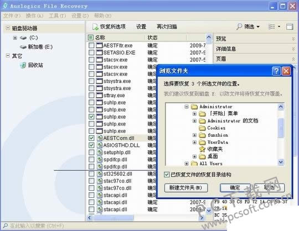This screenshot has height=231, width=299.
Task: Collapse the 其它 tree section
Action: point(8,56)
